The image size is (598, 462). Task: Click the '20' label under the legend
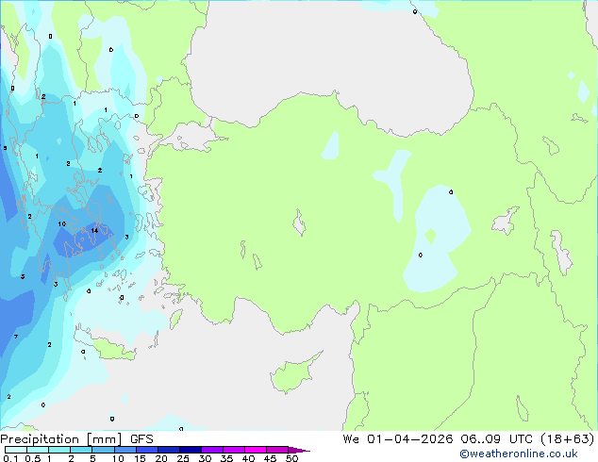point(161,458)
